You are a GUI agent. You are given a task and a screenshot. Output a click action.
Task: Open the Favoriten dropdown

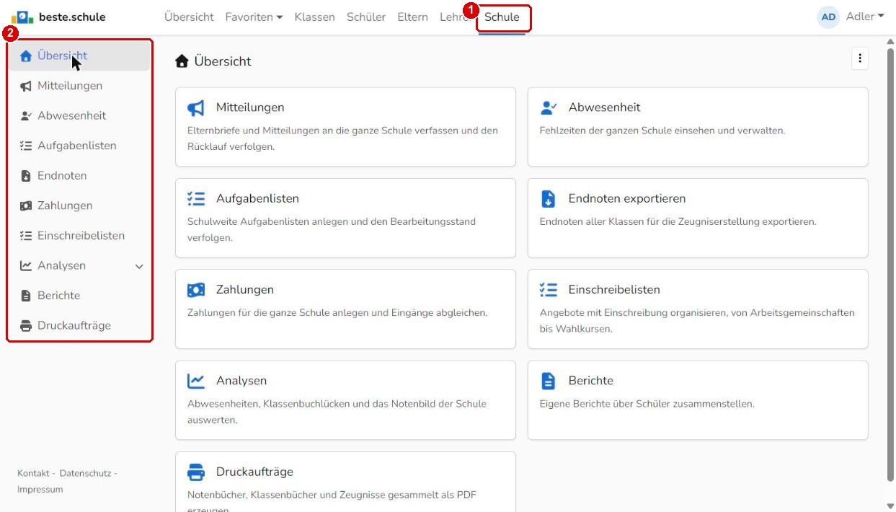click(254, 17)
